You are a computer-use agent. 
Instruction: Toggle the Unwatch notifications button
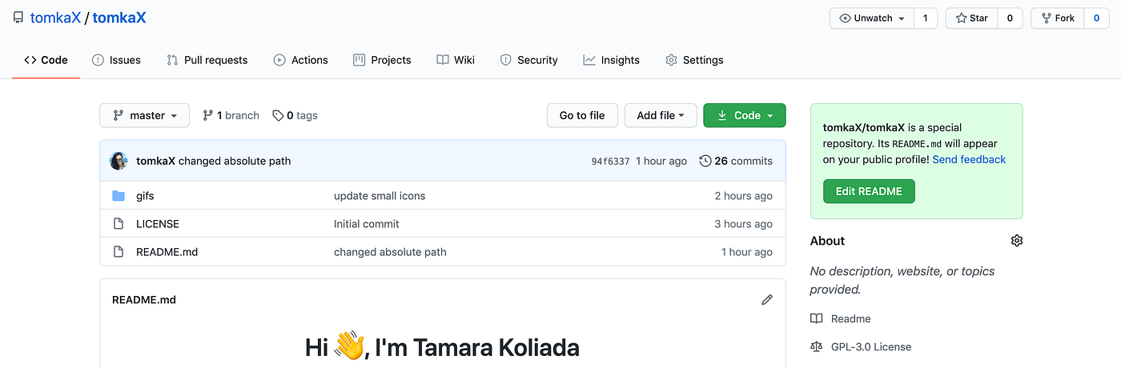coord(871,18)
